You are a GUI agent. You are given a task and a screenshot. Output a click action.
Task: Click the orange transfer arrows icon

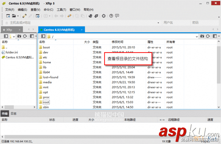tap(69, 16)
